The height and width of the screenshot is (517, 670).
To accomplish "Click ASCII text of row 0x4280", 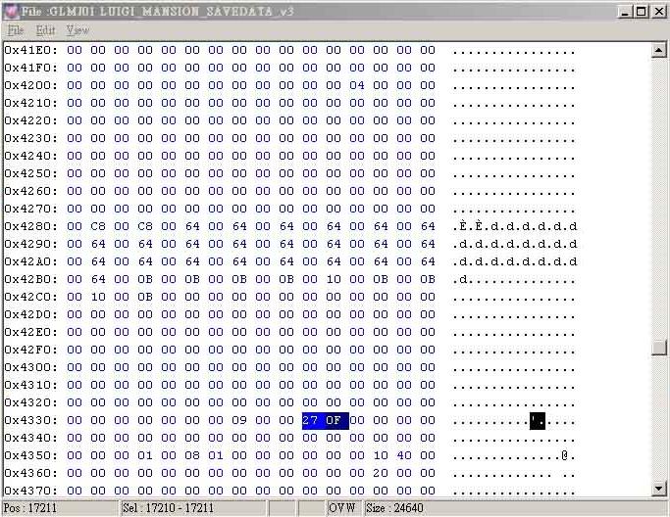I will click(515, 226).
